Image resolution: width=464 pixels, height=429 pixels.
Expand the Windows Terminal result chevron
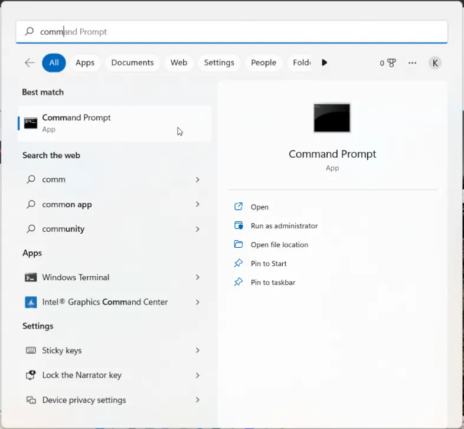(x=198, y=277)
